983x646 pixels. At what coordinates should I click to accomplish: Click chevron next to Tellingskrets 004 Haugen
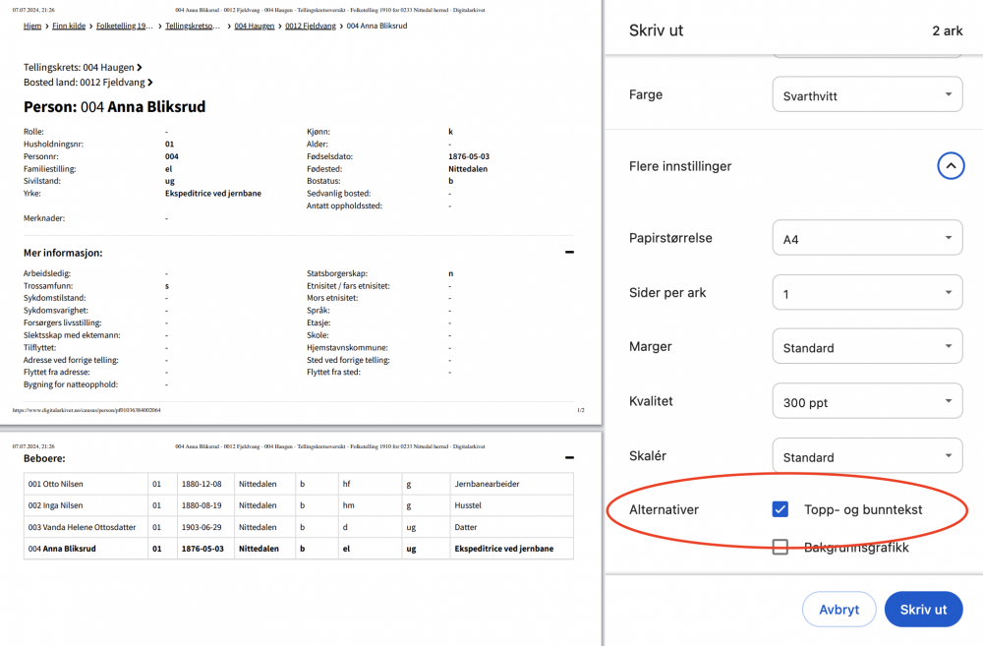140,67
